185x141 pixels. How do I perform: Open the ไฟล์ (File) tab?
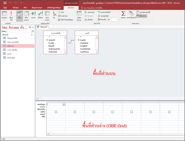(5, 7)
